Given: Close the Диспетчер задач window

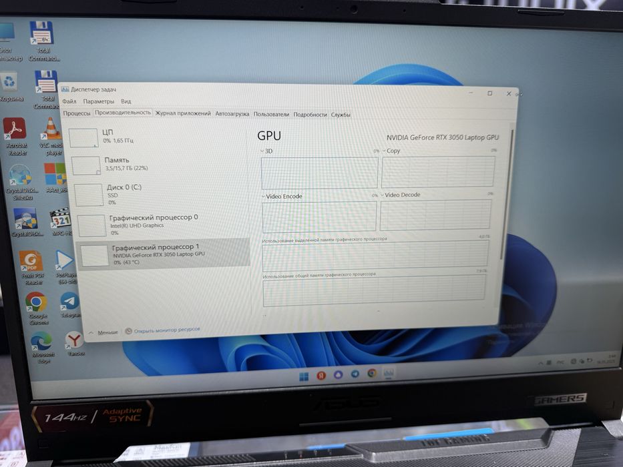Looking at the screenshot, I should (509, 93).
